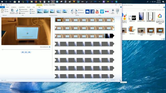Image resolution: width=166 pixels, height=93 pixels.
Task: Share the movie to Flickr
Action: coord(107,11)
